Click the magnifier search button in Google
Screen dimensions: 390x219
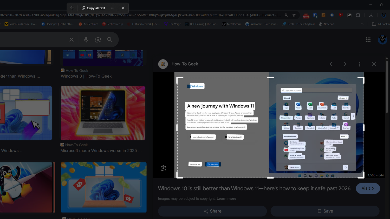coord(110,40)
